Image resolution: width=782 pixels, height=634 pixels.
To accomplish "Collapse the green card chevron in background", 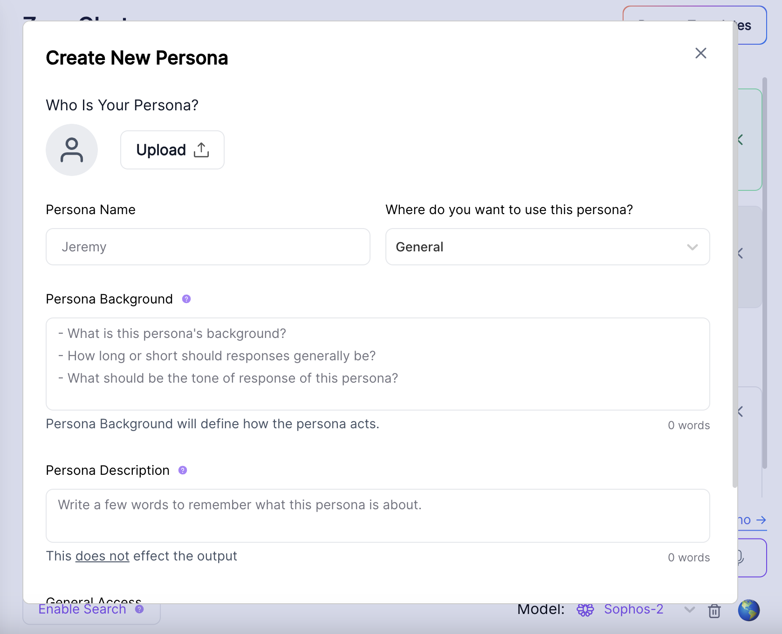I will tap(740, 140).
